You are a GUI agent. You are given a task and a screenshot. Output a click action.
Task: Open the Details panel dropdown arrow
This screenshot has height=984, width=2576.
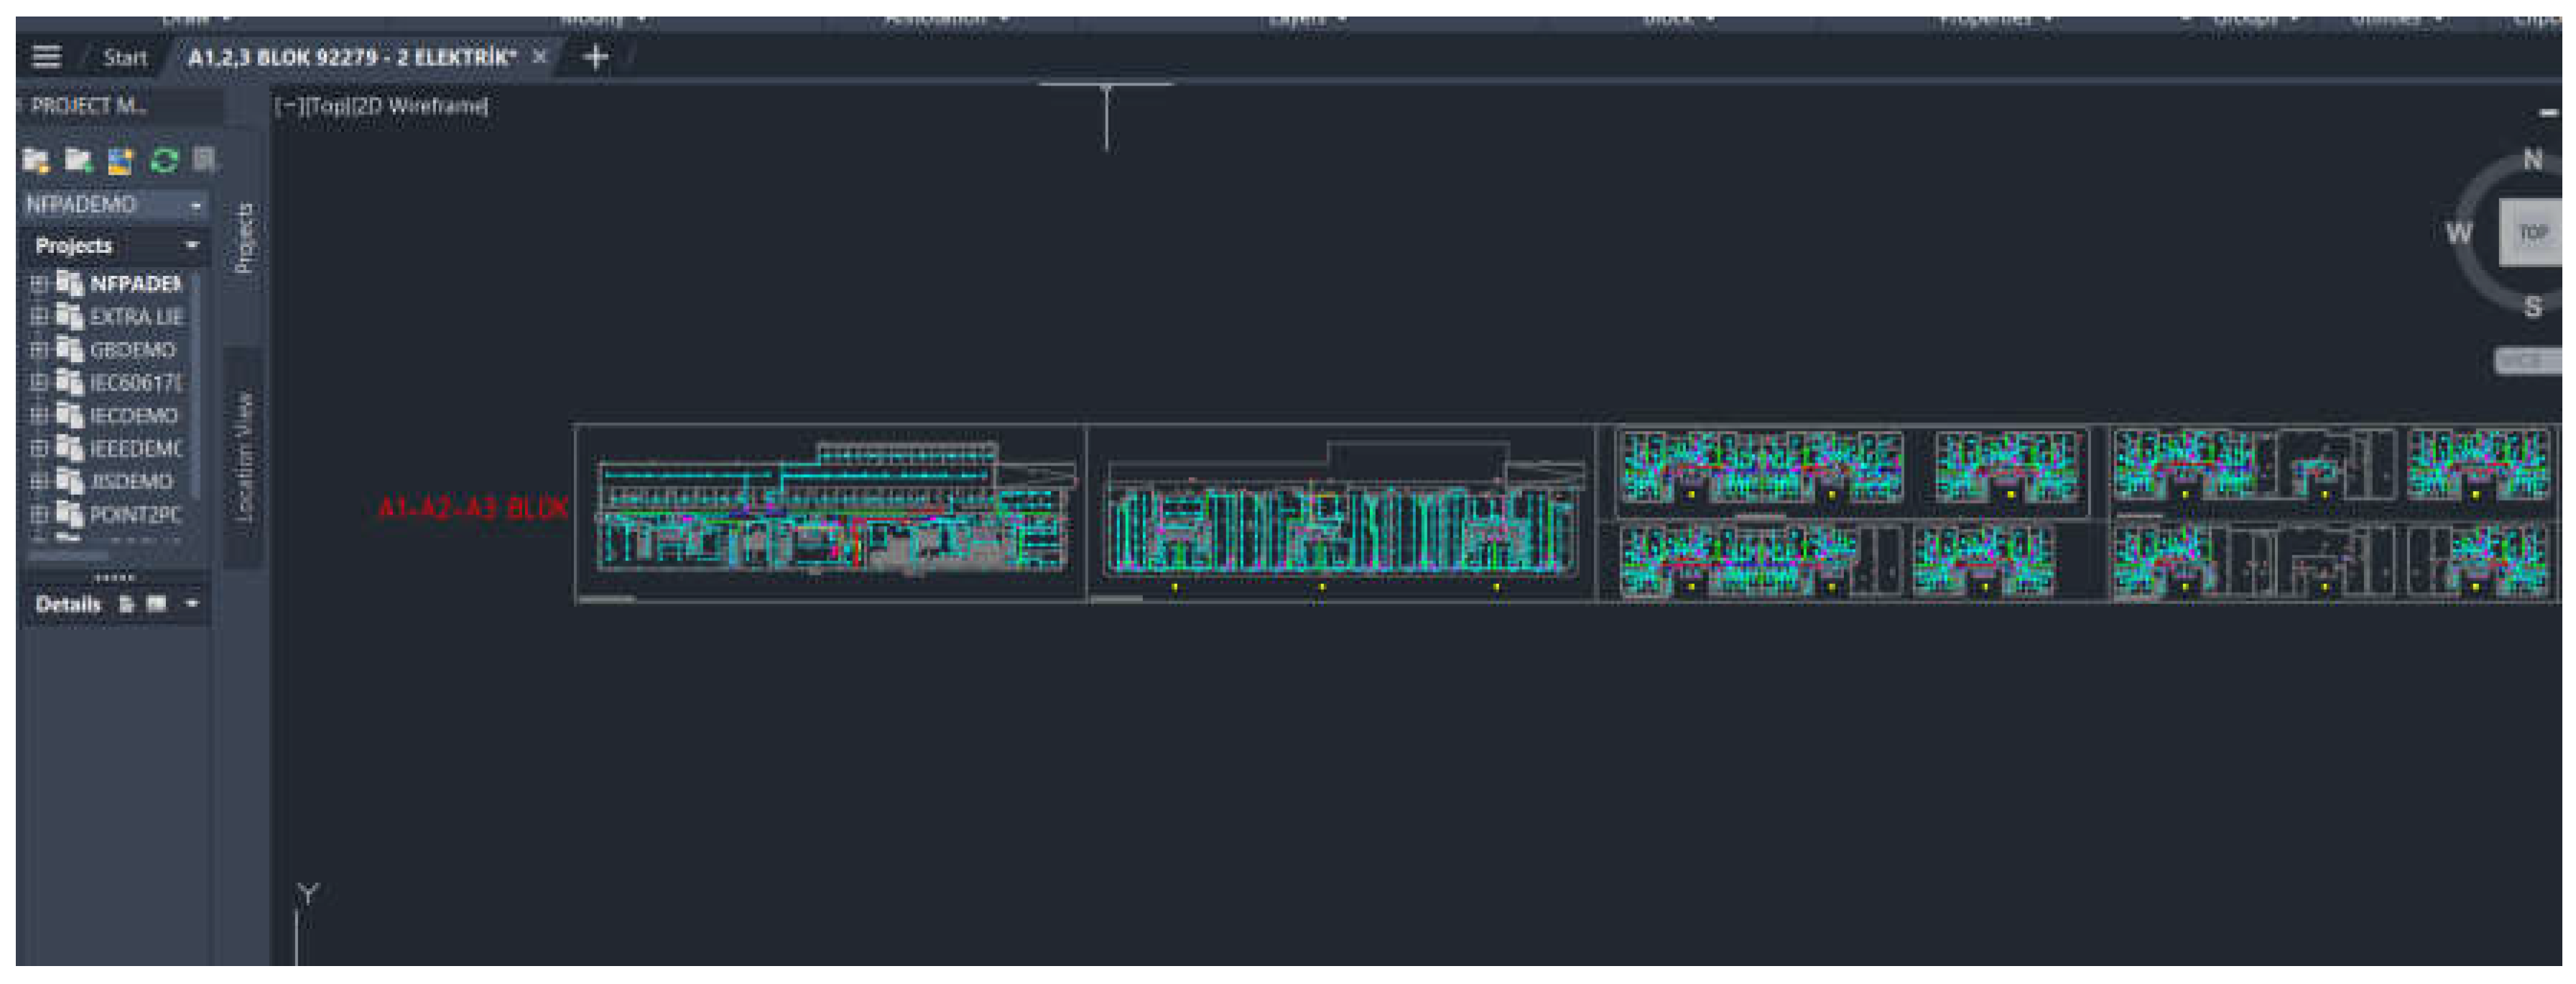coord(192,604)
